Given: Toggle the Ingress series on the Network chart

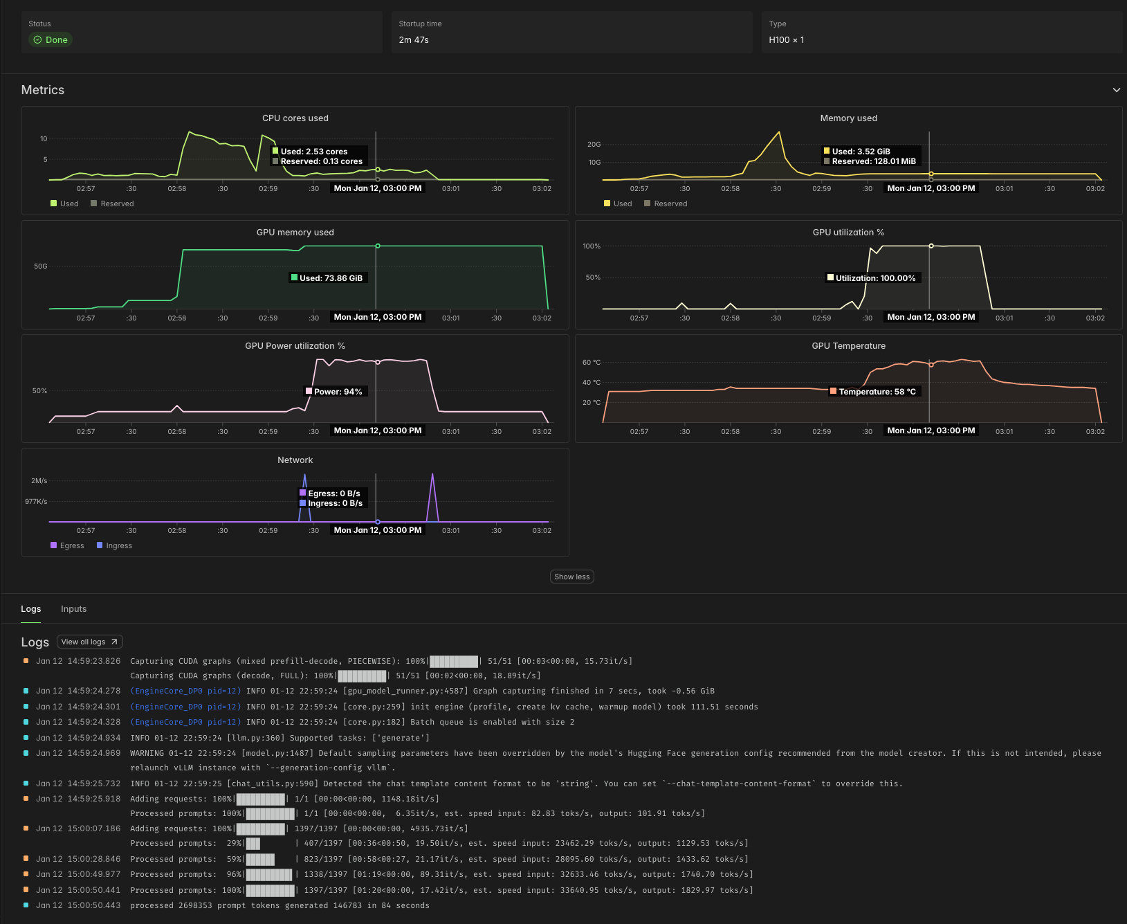Looking at the screenshot, I should [114, 545].
